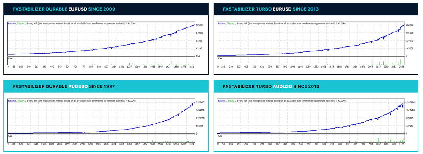
Task: Click the 624 trade number on x-axis
Action: 67,66
